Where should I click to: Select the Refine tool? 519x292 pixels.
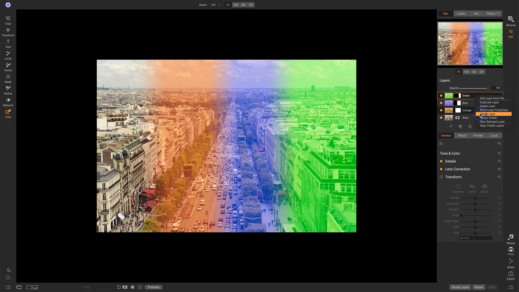pyautogui.click(x=8, y=90)
